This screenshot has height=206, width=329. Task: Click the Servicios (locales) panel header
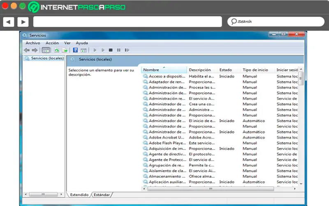pyautogui.click(x=185, y=59)
